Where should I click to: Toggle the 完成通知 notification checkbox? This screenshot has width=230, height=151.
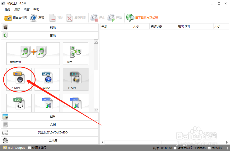[209, 148]
